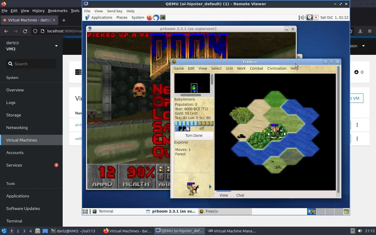The image size is (376, 235).
Task: Click the last gold coin tax icon
Action: coord(211,124)
